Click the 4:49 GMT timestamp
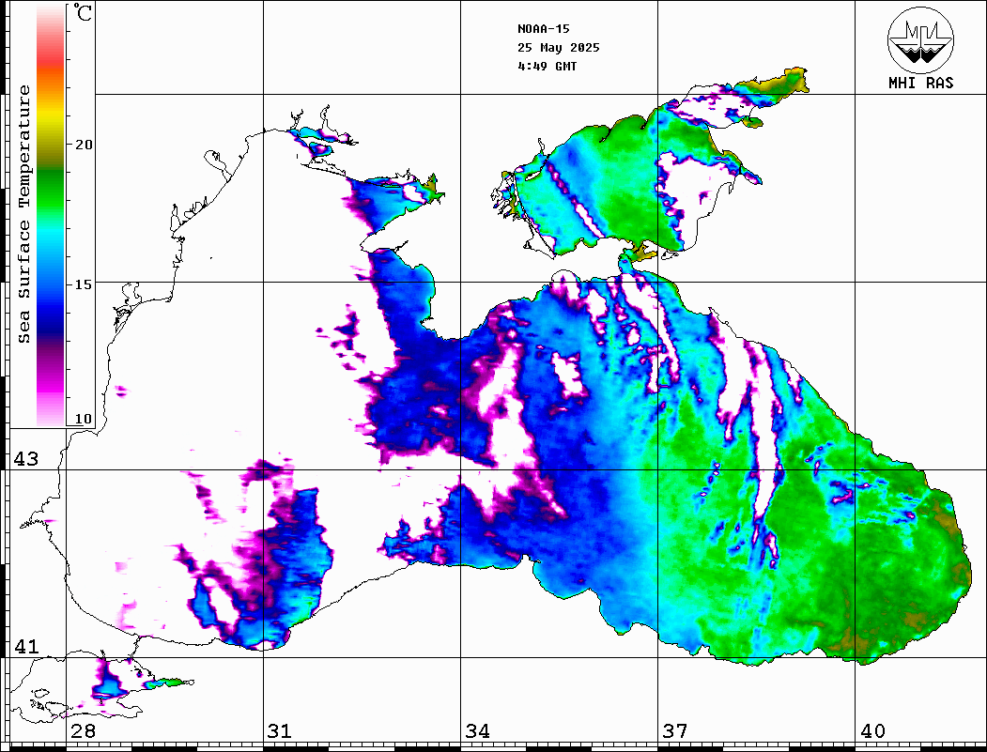 [x=547, y=67]
